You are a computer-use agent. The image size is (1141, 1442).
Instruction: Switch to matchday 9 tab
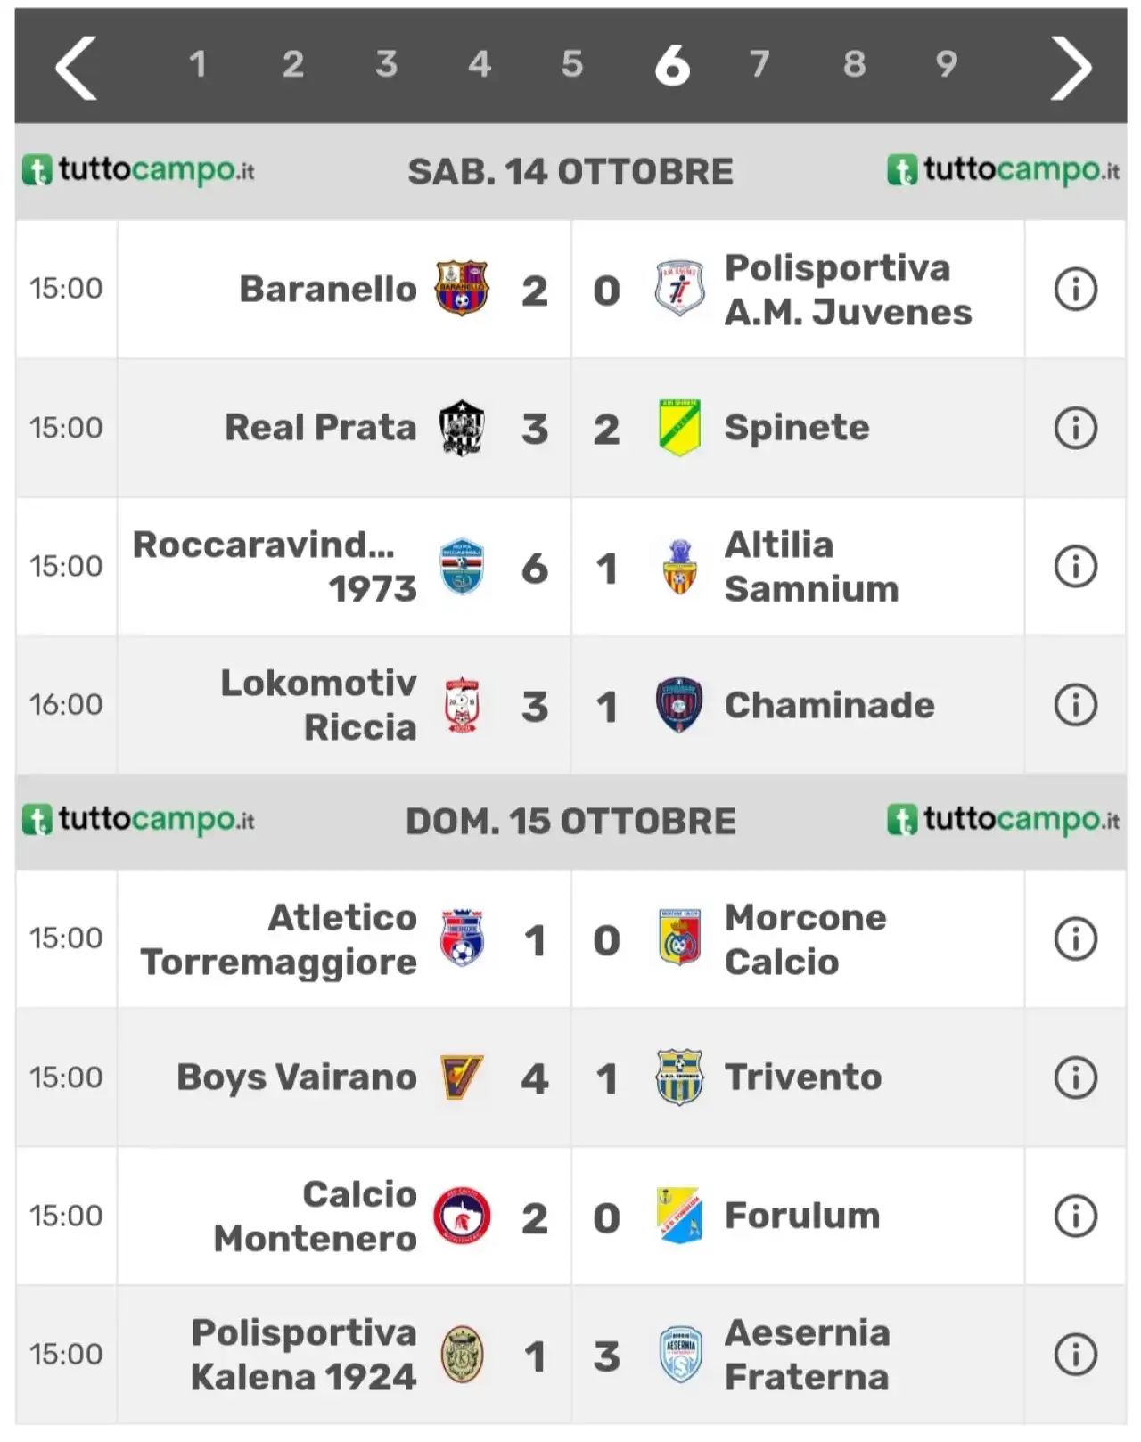click(946, 64)
